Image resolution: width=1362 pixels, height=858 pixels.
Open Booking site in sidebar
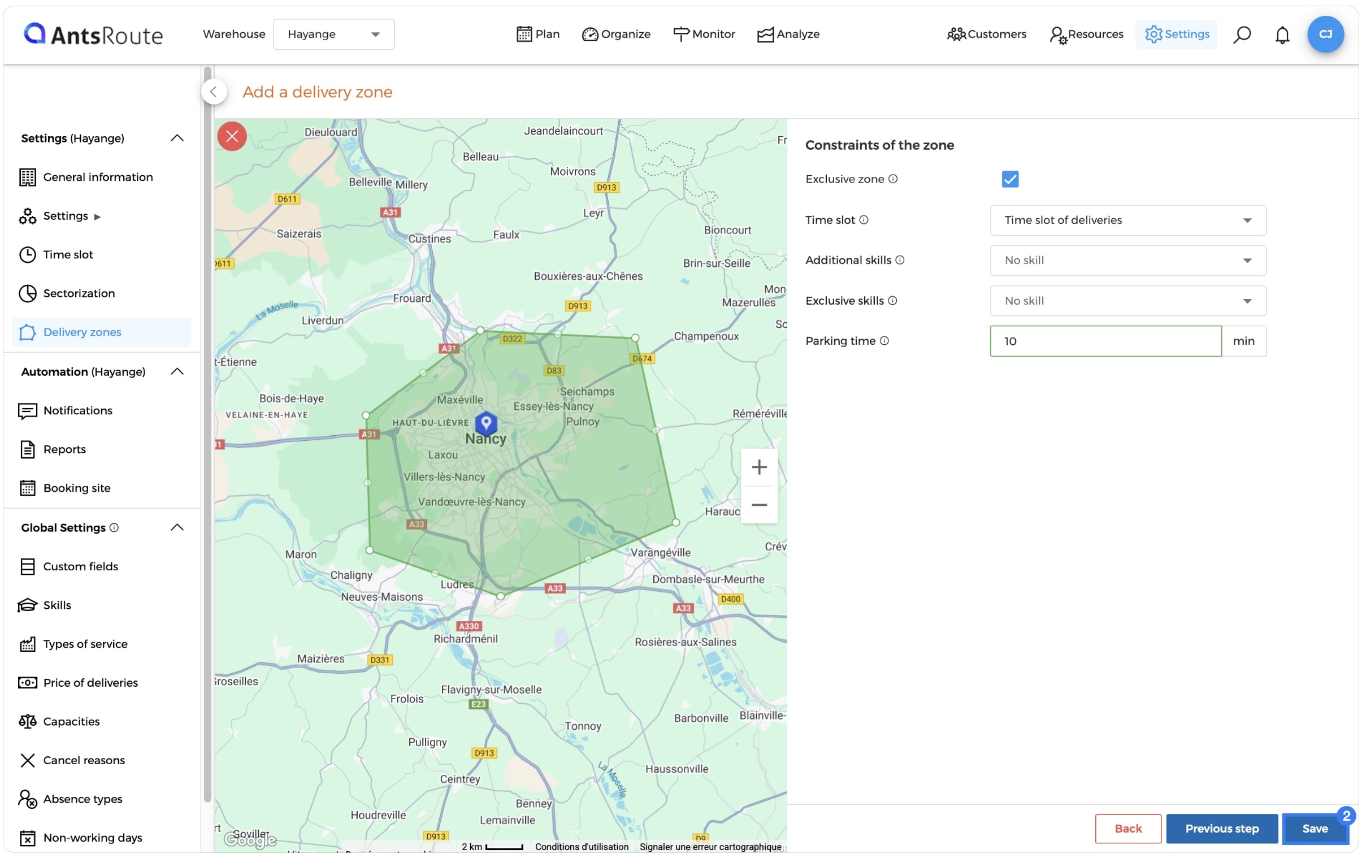(x=101, y=488)
